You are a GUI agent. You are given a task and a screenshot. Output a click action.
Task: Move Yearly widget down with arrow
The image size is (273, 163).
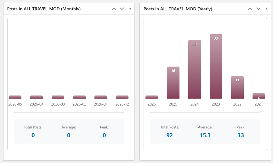point(259,9)
